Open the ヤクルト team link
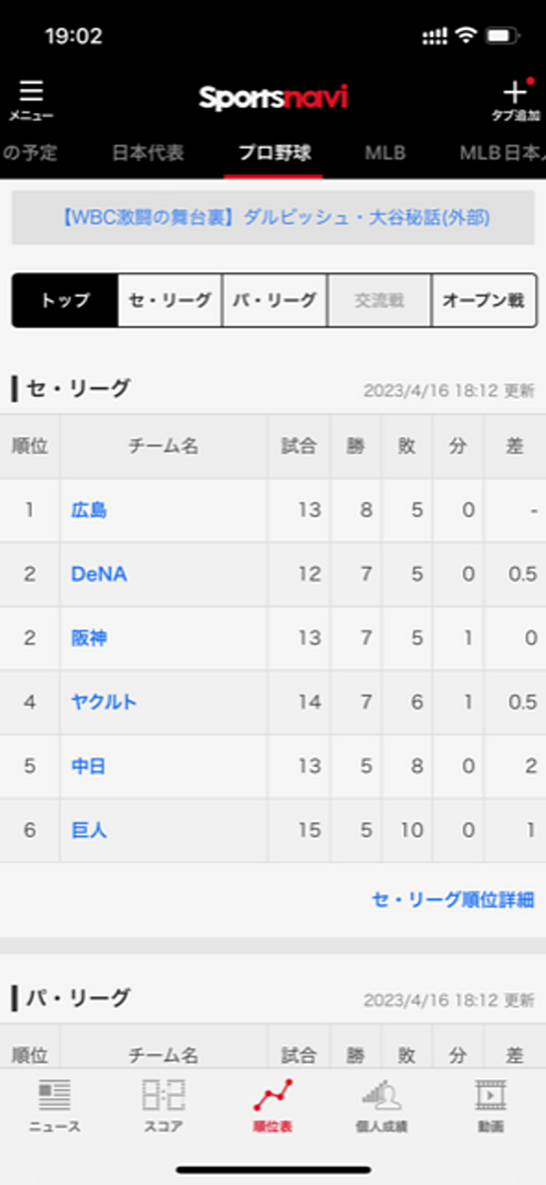This screenshot has height=1185, width=546. pyautogui.click(x=103, y=702)
